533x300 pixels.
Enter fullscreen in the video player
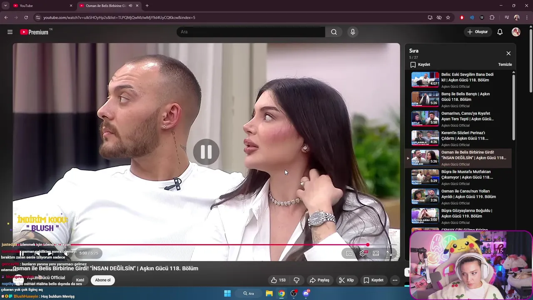pos(389,253)
